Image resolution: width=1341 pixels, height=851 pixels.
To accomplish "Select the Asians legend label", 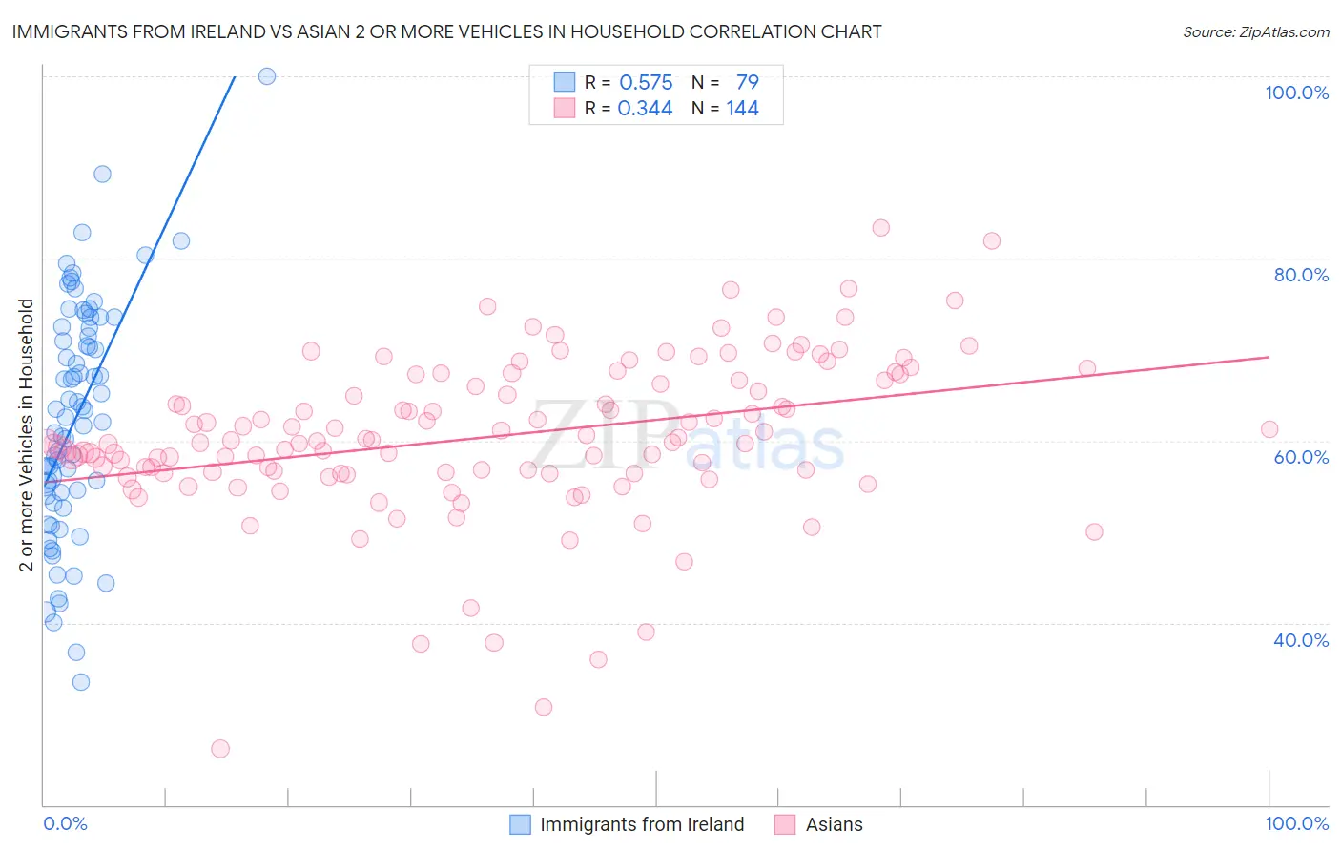I will tap(835, 824).
